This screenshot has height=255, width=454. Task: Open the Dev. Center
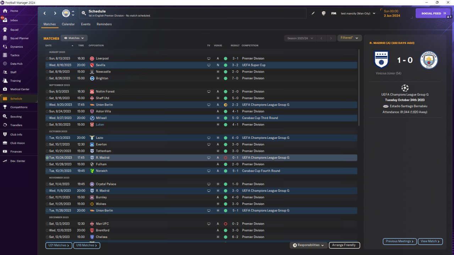coord(18,161)
